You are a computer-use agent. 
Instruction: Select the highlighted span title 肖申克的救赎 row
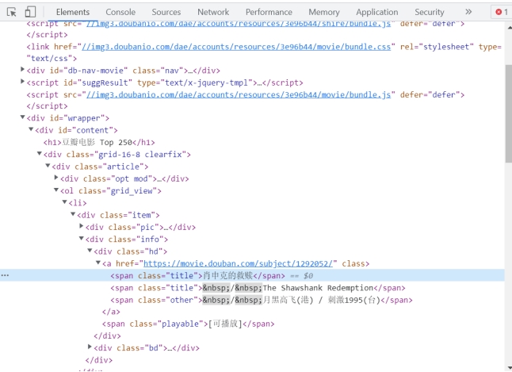252,275
